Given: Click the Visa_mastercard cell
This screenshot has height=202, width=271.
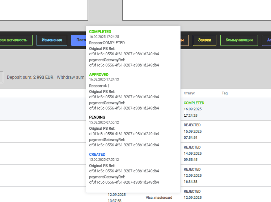Looking at the screenshot, I should (x=159, y=198).
